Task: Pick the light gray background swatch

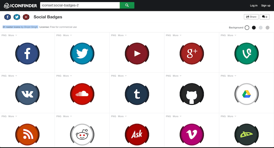Action: click(261, 28)
